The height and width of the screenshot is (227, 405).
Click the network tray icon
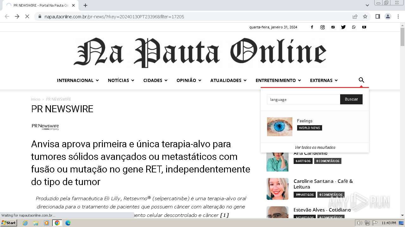pyautogui.click(x=367, y=223)
